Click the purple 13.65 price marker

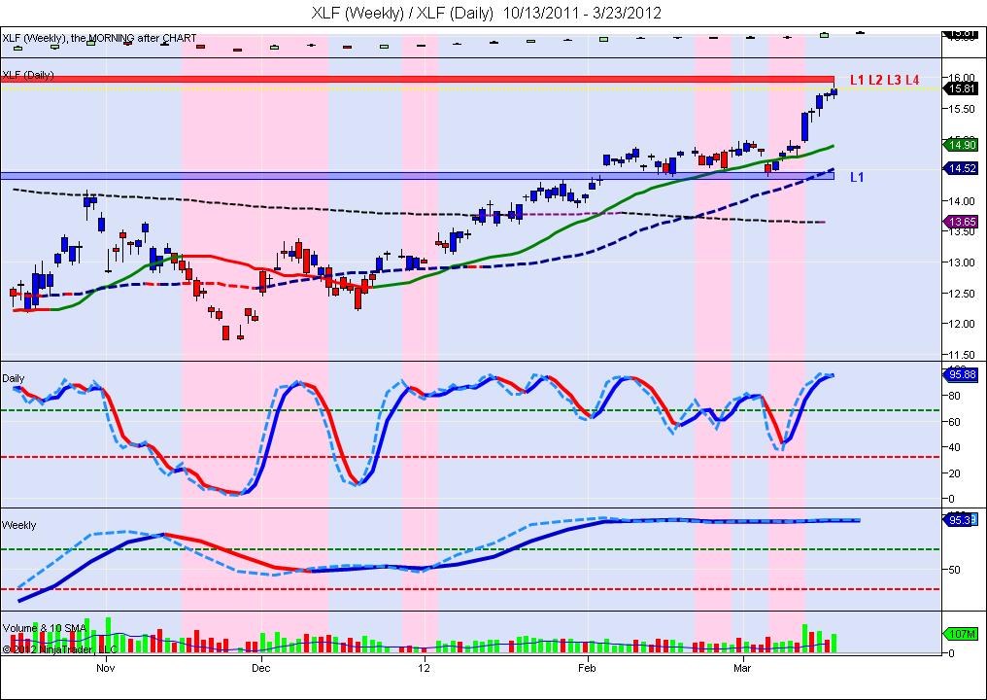[962, 222]
